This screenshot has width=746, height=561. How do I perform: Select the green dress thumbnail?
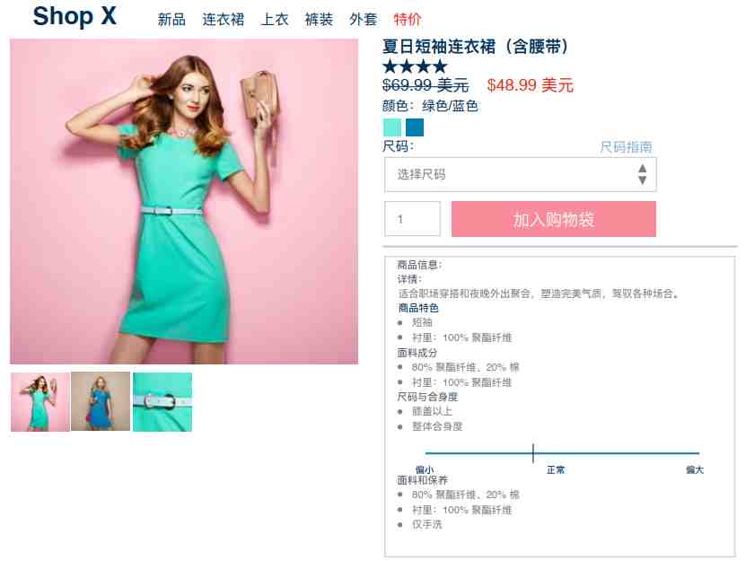coord(40,402)
